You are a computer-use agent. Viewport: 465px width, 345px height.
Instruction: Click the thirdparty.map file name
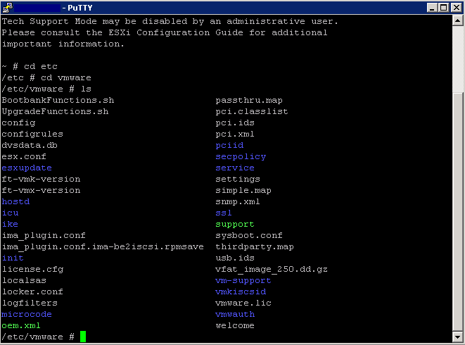[255, 247]
